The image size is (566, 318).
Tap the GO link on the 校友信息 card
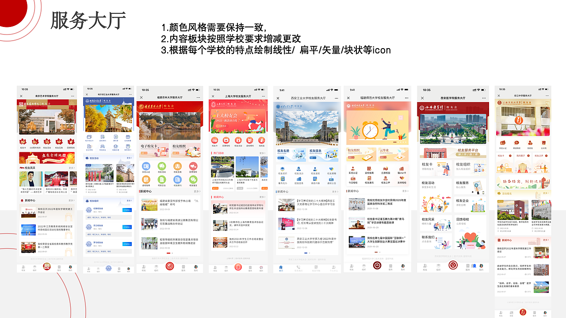coord(313,158)
